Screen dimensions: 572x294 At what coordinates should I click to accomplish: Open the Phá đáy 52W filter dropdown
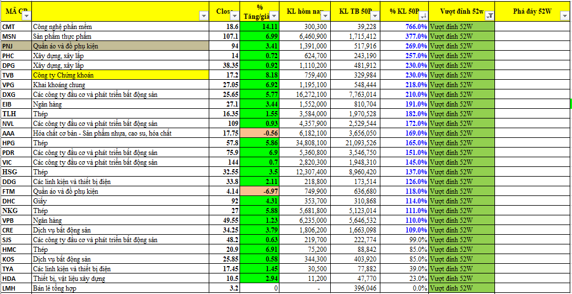565,17
